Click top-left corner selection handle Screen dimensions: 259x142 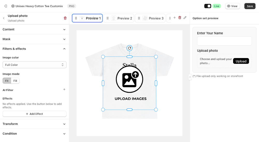click(x=103, y=57)
